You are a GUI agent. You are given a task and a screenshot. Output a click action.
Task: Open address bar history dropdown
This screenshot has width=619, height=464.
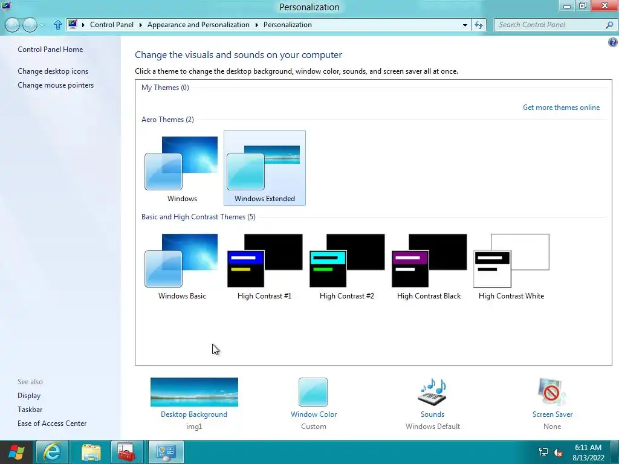[x=465, y=25]
